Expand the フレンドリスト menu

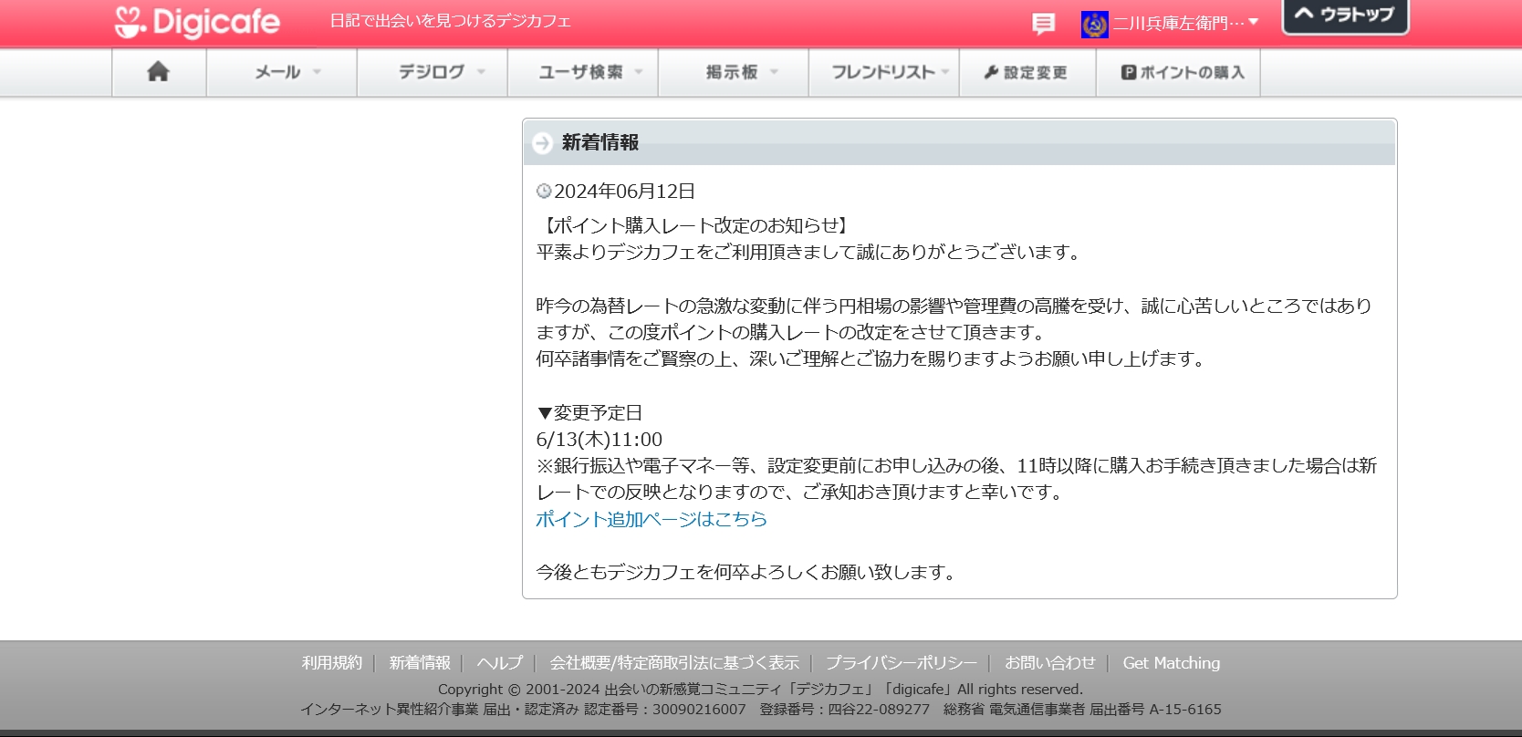884,72
